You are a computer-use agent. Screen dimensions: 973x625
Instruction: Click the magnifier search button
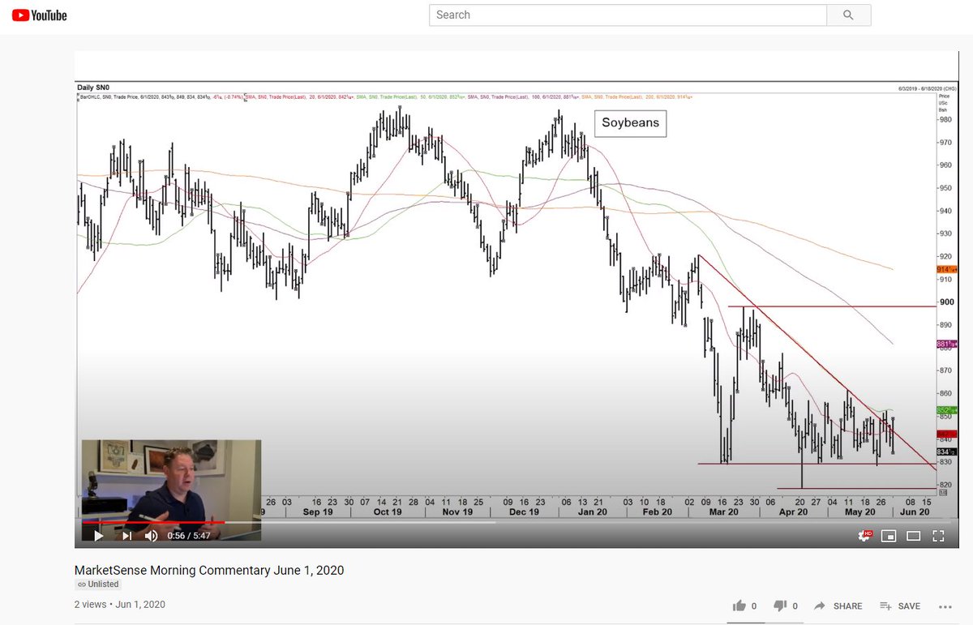849,15
